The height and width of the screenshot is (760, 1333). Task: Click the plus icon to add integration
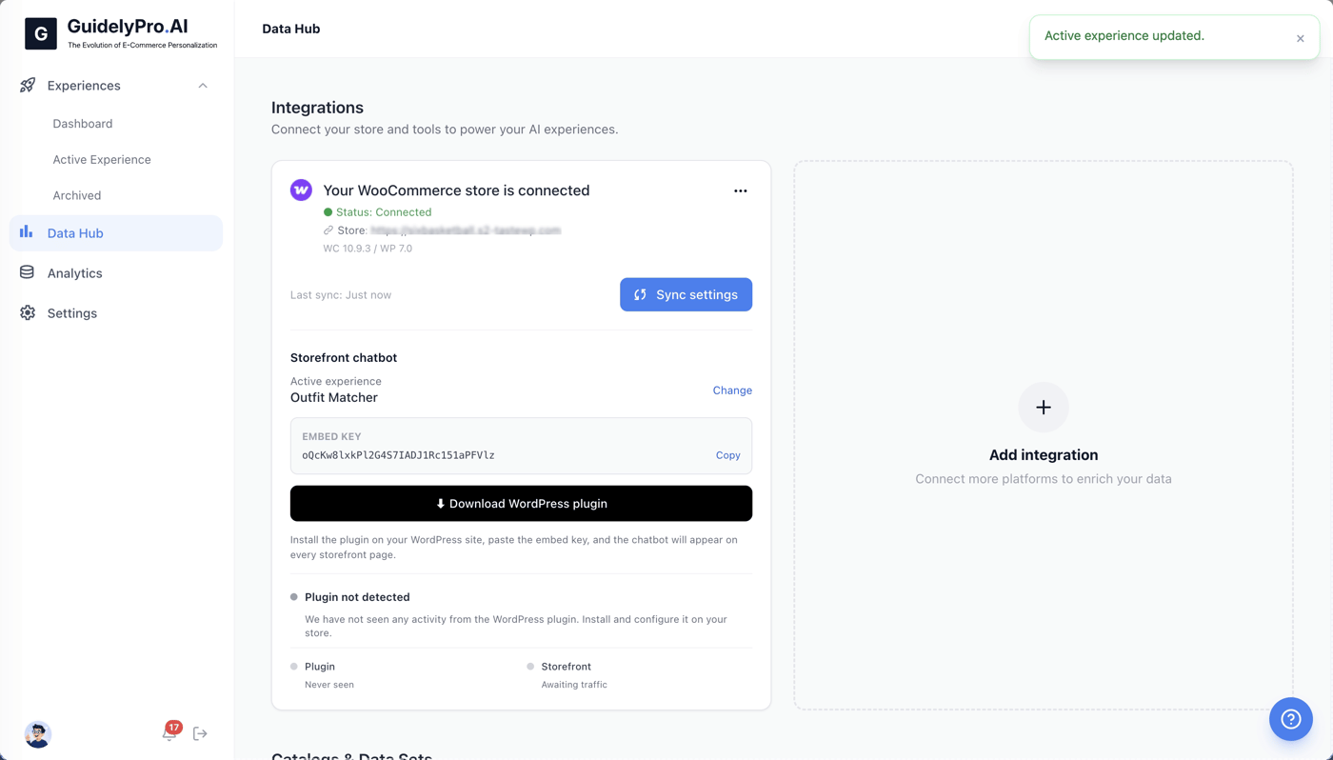point(1044,408)
